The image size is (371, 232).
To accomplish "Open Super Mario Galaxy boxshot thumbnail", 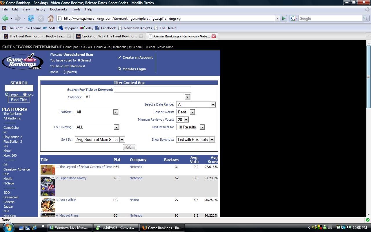I will click(48, 186).
